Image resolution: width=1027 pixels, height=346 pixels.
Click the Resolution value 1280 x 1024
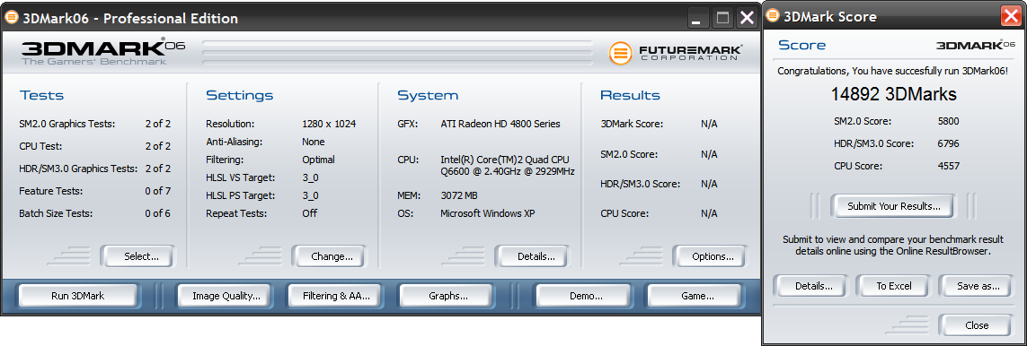tap(329, 124)
